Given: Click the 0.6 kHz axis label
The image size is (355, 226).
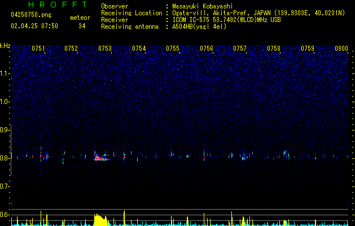Looking at the screenshot, I should pos(5,215).
